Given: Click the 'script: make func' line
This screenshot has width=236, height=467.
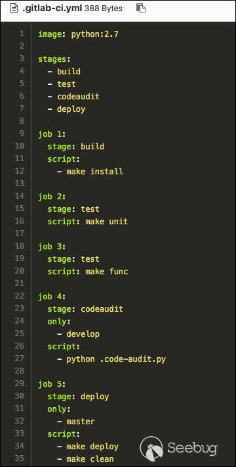Looking at the screenshot, I should coord(88,272).
